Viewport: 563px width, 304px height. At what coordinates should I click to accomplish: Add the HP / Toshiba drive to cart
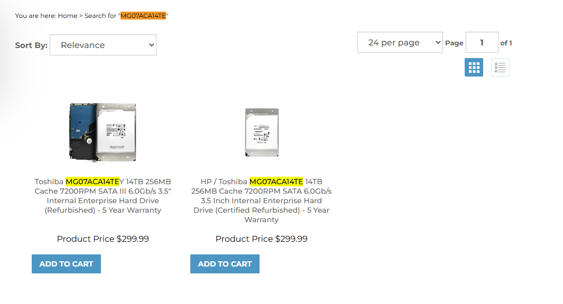pyautogui.click(x=225, y=264)
